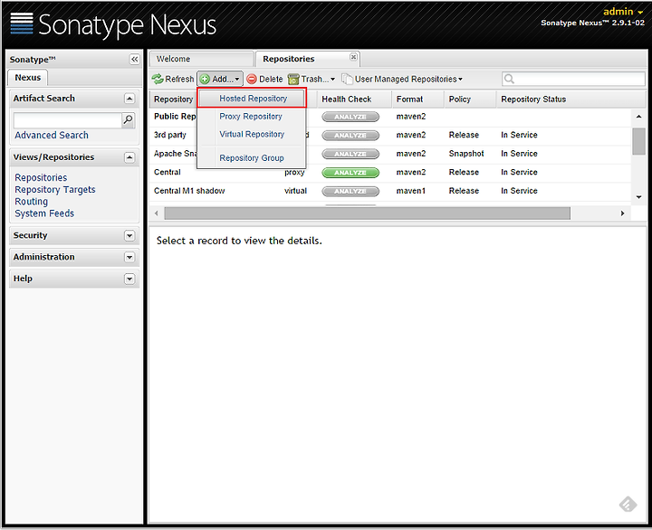Expand the Administration section
Image resolution: width=652 pixels, height=530 pixels.
[x=129, y=257]
